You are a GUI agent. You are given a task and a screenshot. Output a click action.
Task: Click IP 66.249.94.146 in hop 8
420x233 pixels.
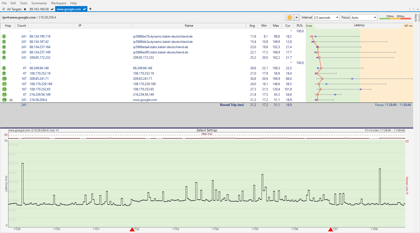point(39,68)
